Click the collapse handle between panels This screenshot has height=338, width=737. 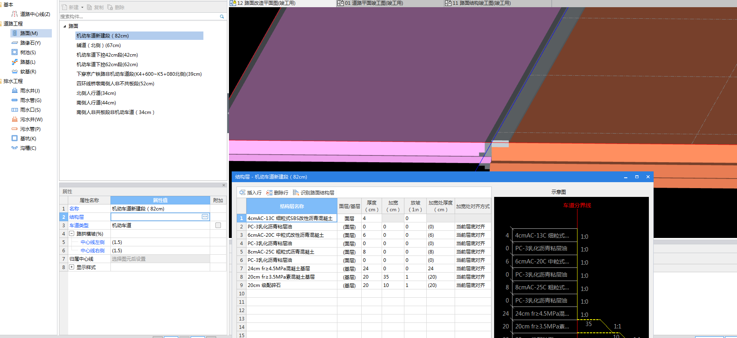pos(228,113)
